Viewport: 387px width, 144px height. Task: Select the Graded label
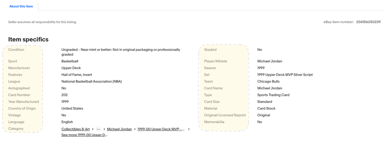210,50
